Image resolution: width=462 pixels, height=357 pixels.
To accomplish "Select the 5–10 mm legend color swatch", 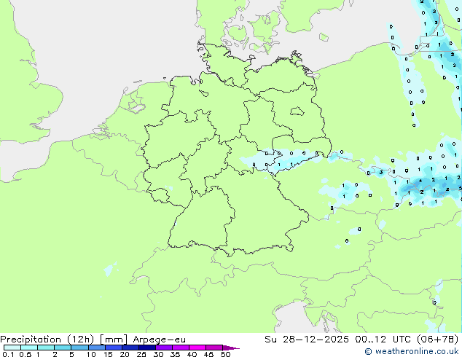I will (80, 348).
